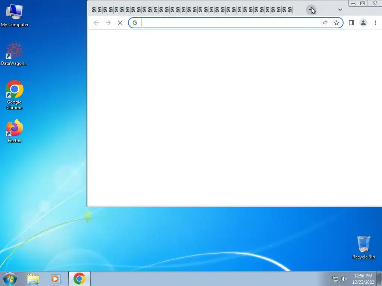Select Recycle Bin desktop icon
The width and height of the screenshot is (382, 286).
click(x=363, y=247)
